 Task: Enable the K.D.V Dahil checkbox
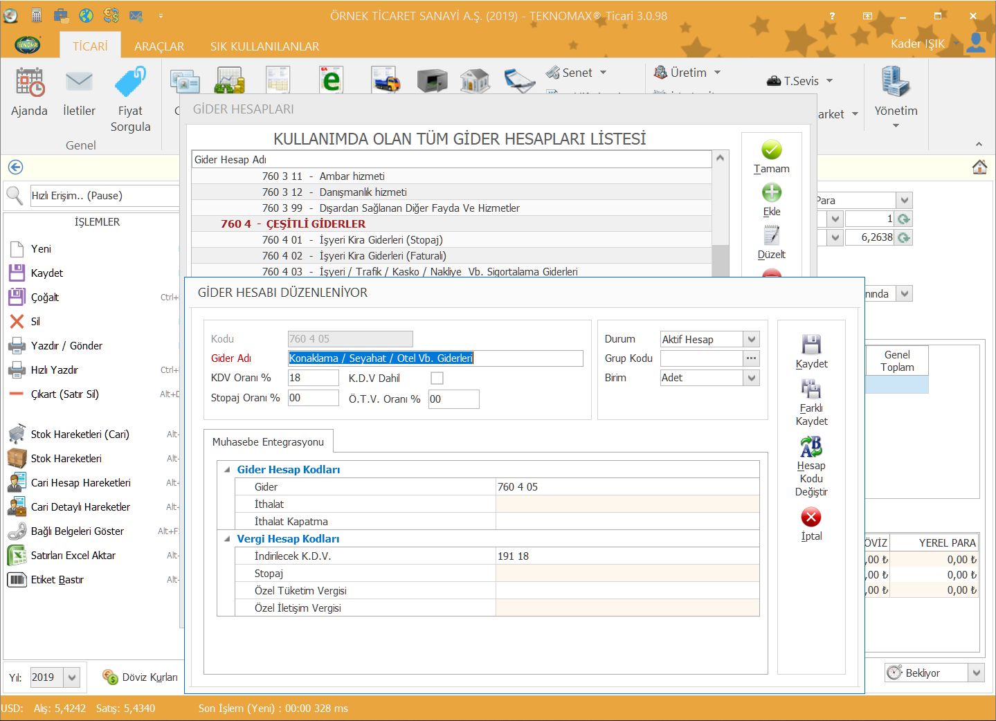point(437,378)
